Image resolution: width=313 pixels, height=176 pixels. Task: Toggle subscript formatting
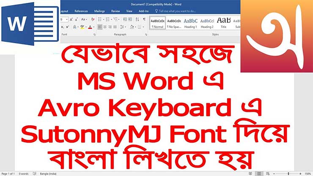(x=62, y=27)
